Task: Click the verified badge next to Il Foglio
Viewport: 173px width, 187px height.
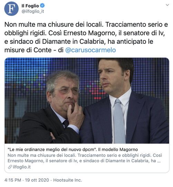Action: coord(42,6)
